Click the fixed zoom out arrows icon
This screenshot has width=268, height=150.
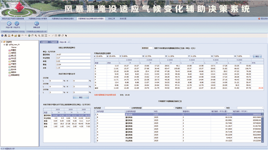(46, 35)
